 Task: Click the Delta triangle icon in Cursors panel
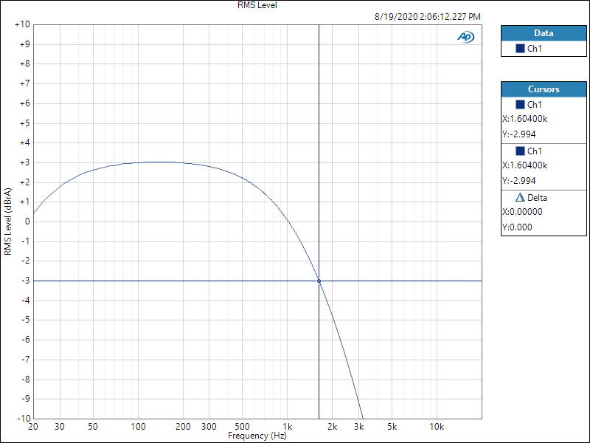click(520, 197)
